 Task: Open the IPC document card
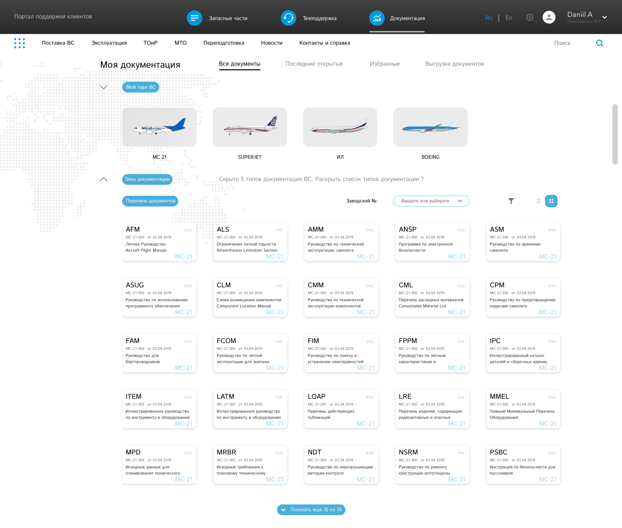[x=524, y=353]
